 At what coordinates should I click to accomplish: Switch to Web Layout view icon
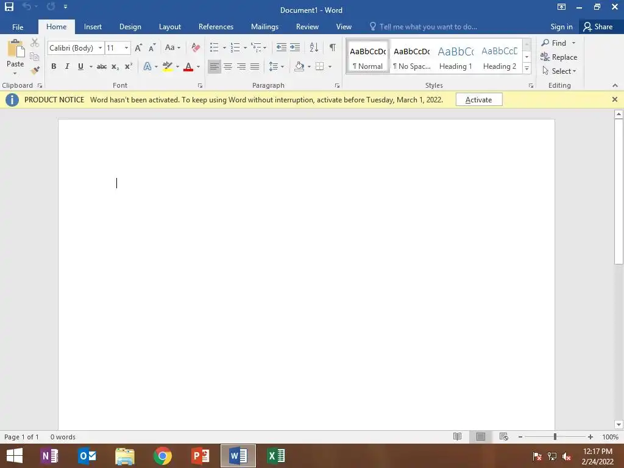click(x=504, y=436)
